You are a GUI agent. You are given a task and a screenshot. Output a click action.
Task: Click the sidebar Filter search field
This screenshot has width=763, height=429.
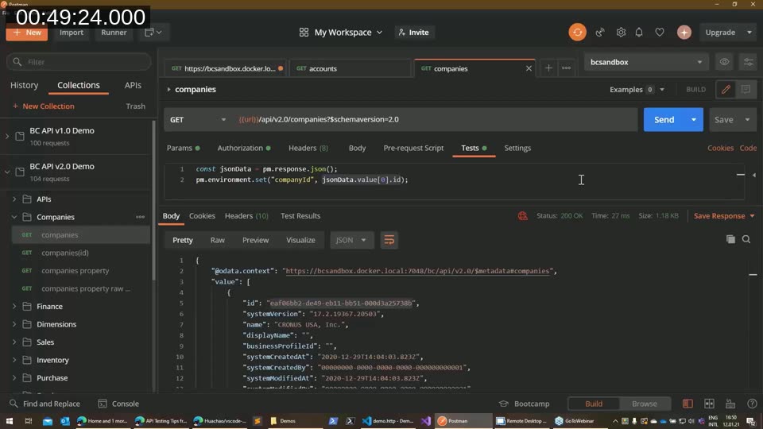click(x=79, y=62)
